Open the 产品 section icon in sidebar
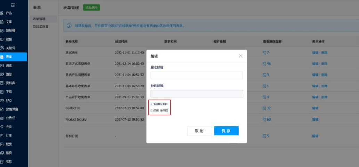Viewport: 359px width, 167px height. 2,13
